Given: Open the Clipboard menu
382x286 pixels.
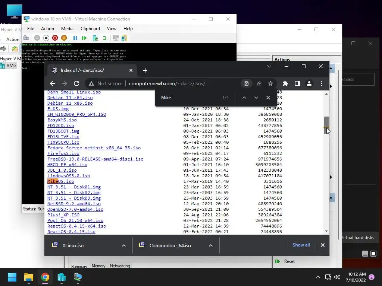Looking at the screenshot, I should pyautogui.click(x=90, y=29).
